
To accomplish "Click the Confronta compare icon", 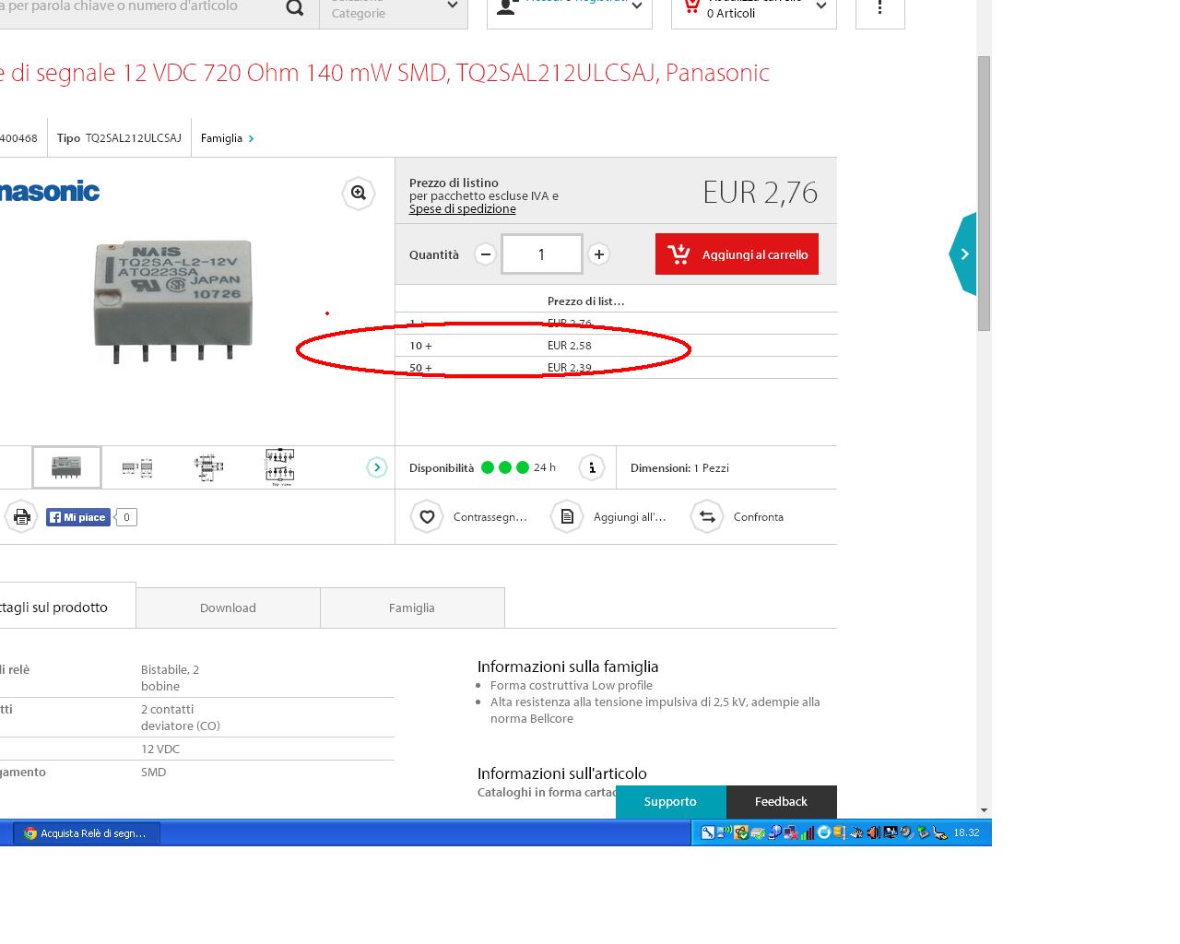I will tap(707, 517).
